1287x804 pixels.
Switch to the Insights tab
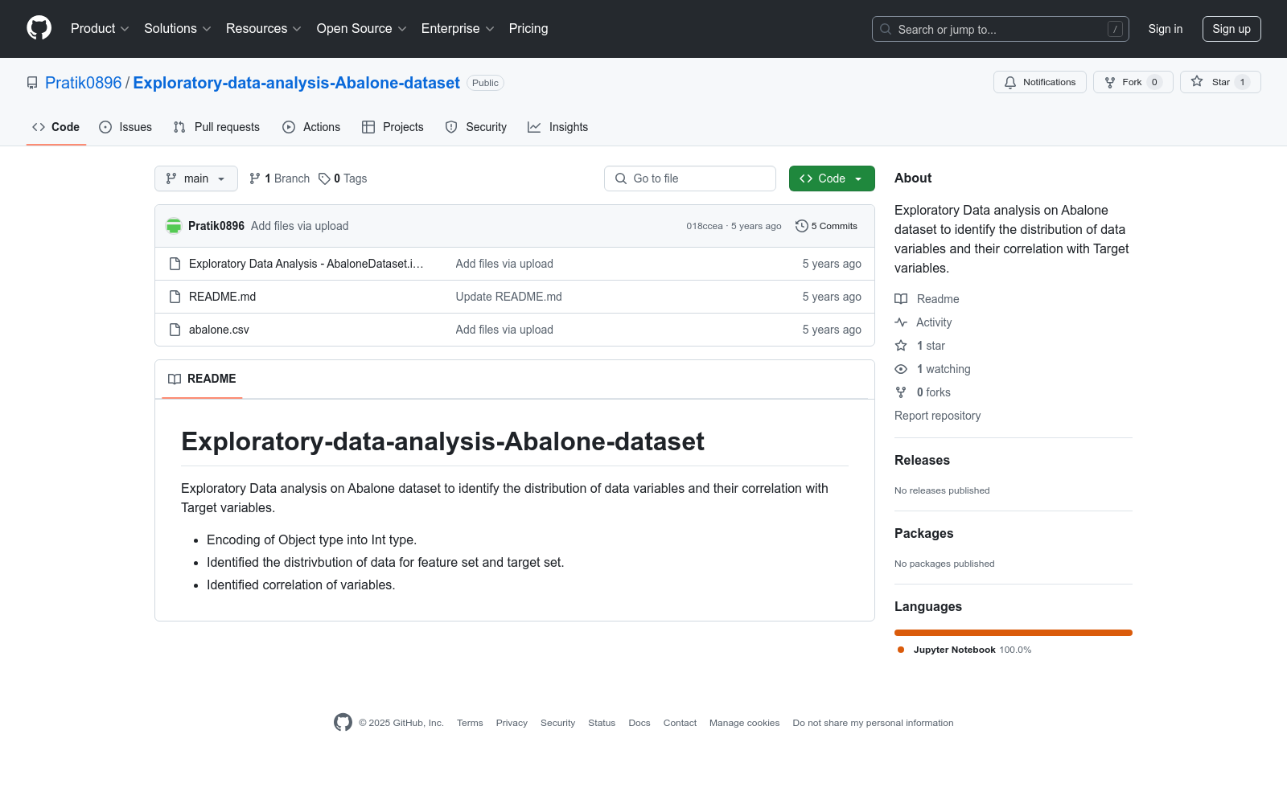558,127
